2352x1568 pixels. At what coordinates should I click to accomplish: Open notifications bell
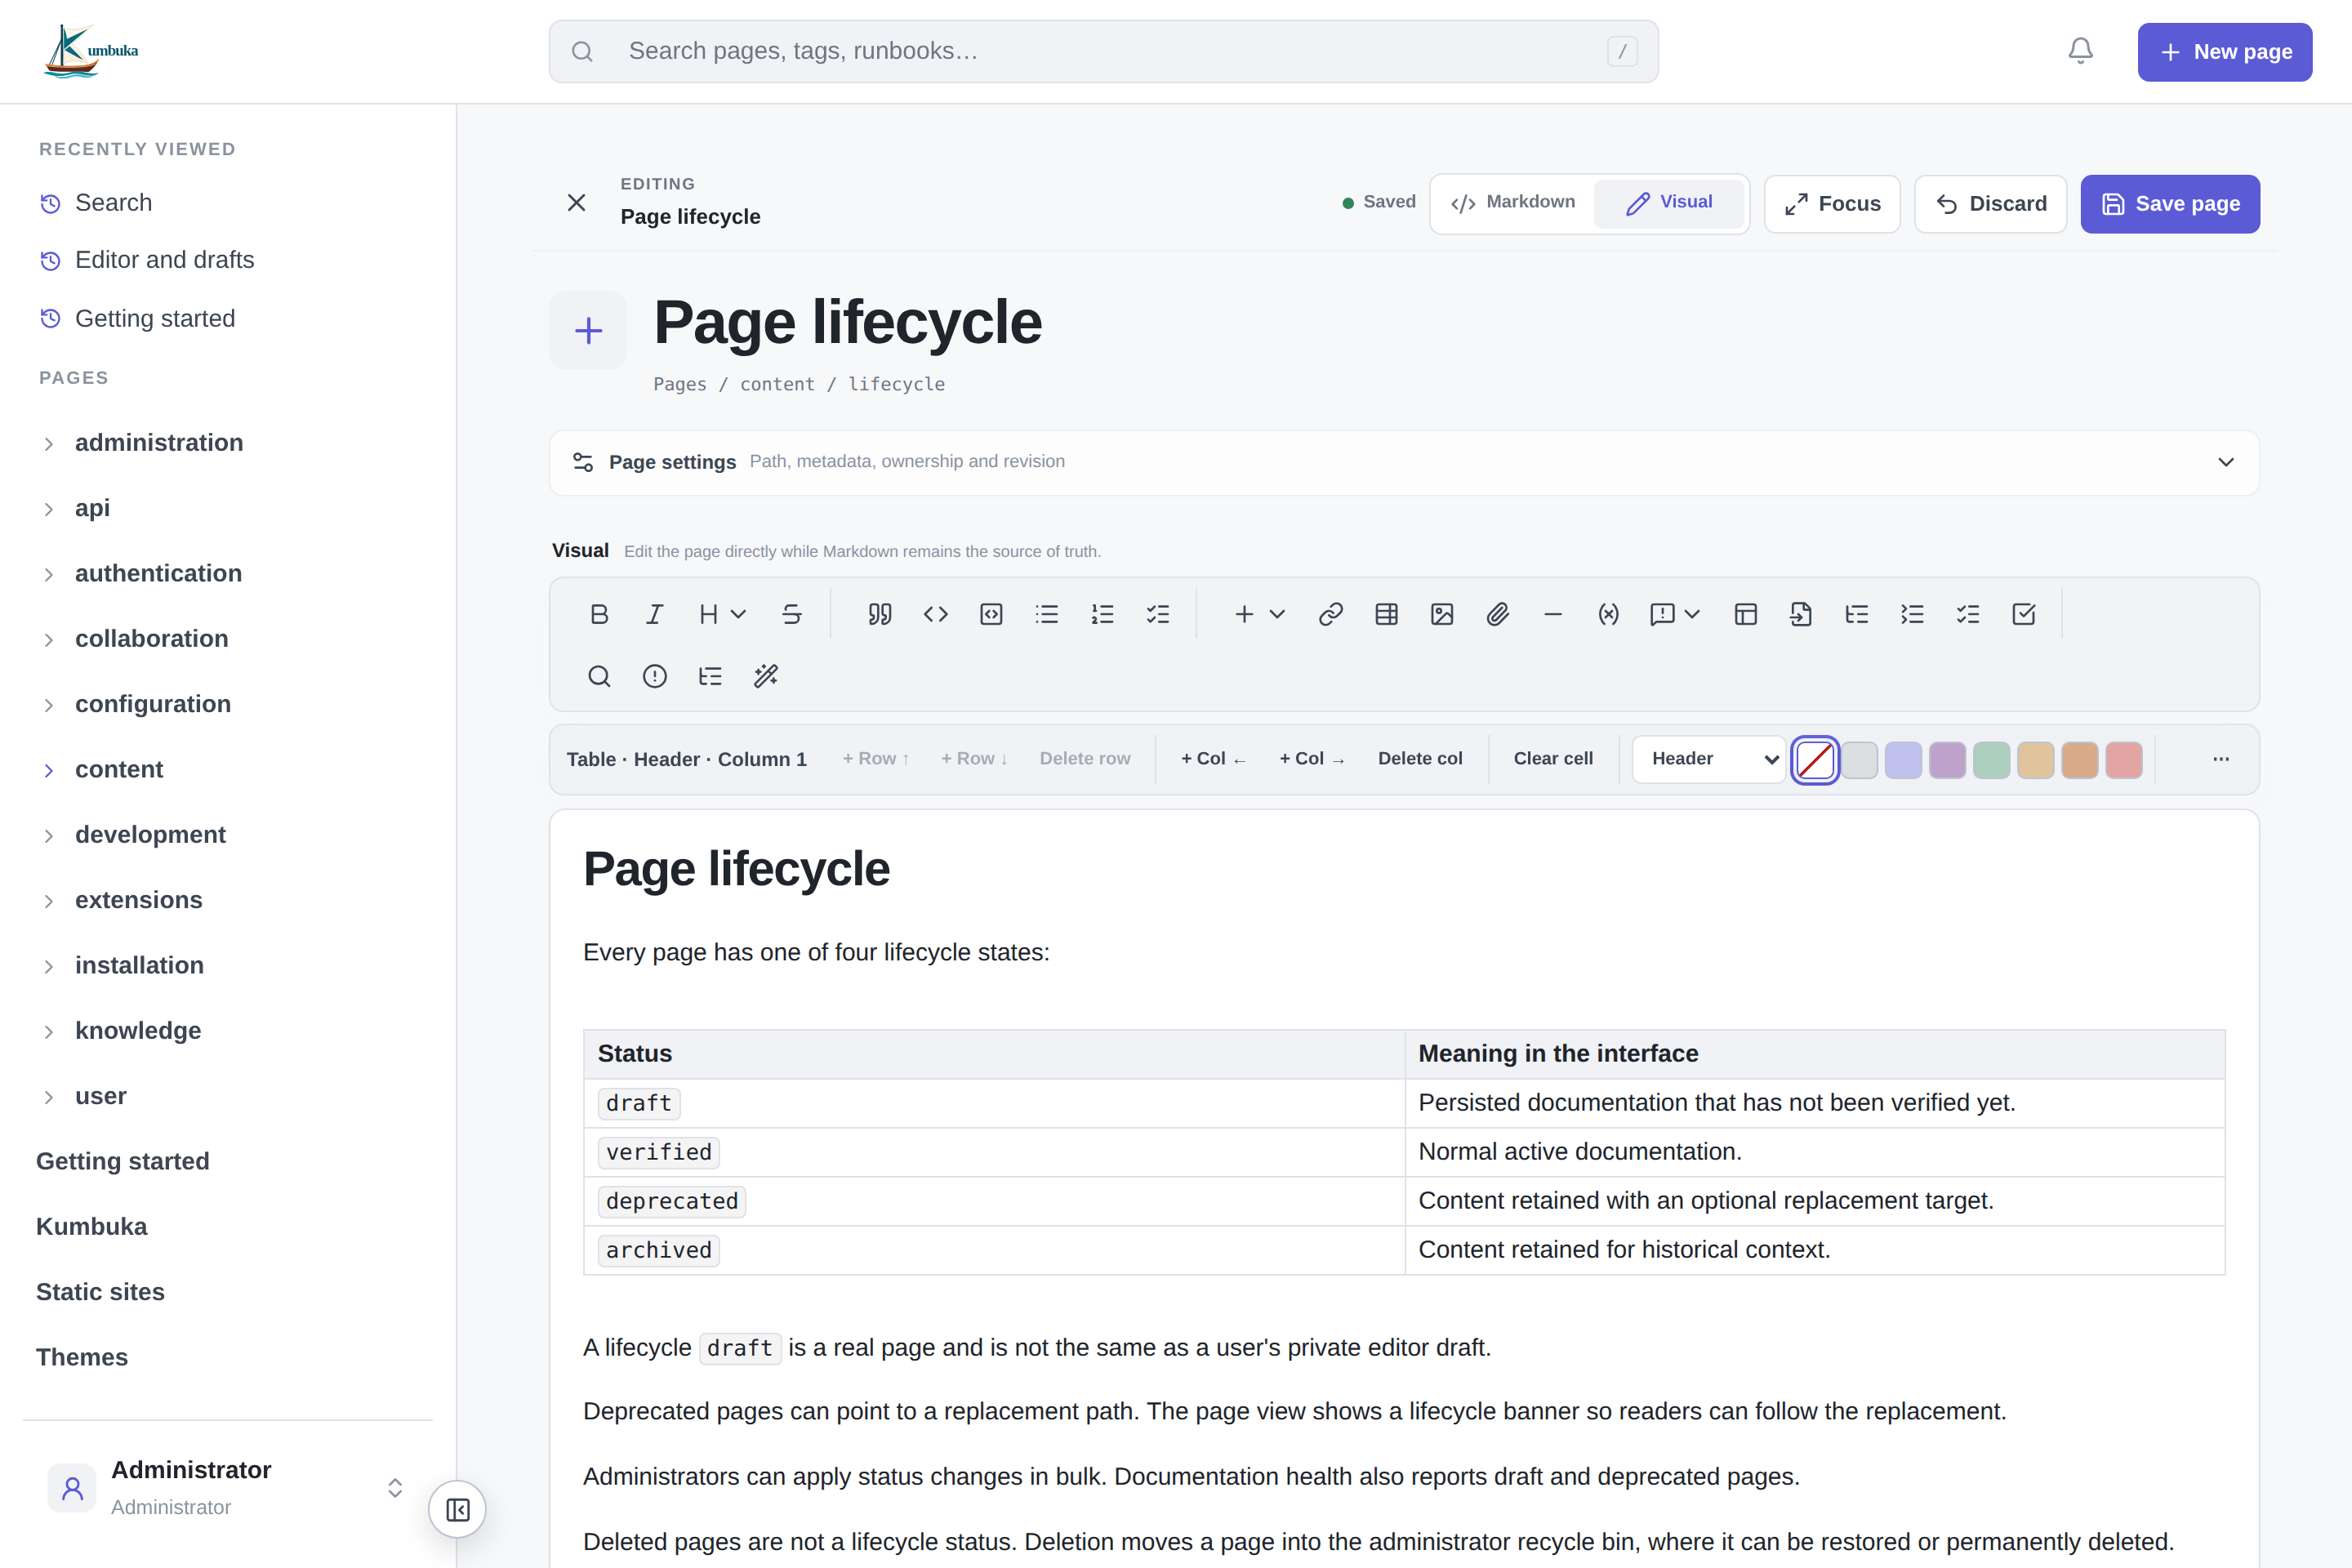click(2080, 51)
